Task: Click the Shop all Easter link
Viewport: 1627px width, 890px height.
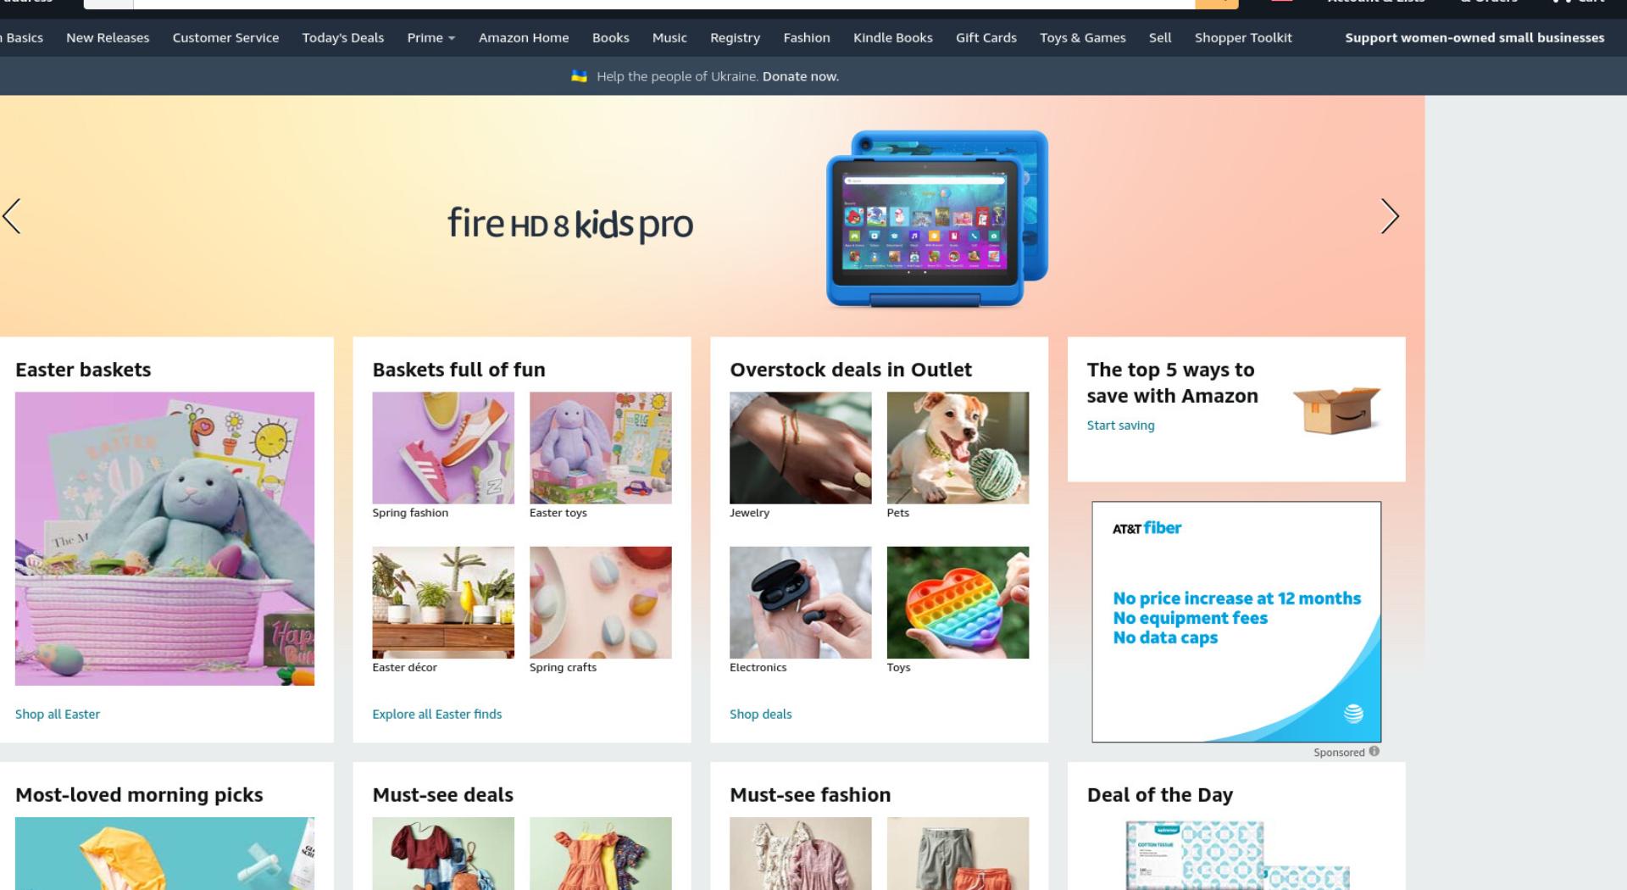Action: [58, 714]
